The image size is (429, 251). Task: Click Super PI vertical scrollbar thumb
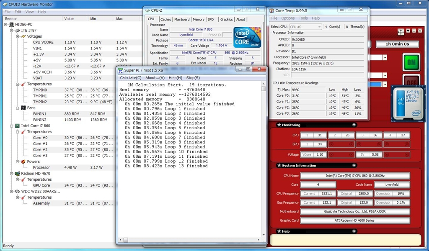coord(264,89)
